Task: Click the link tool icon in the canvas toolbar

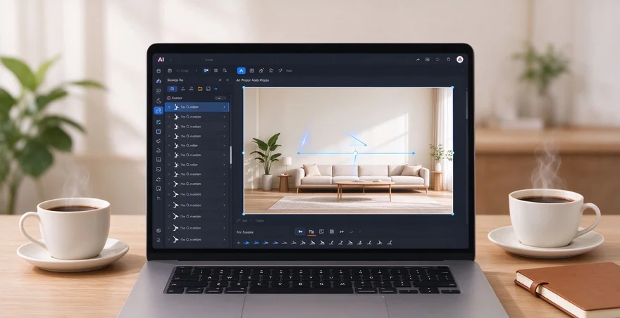Action: click(x=280, y=71)
